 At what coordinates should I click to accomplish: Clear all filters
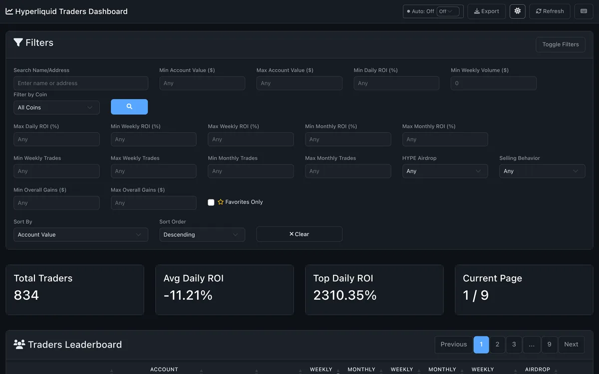(x=299, y=234)
